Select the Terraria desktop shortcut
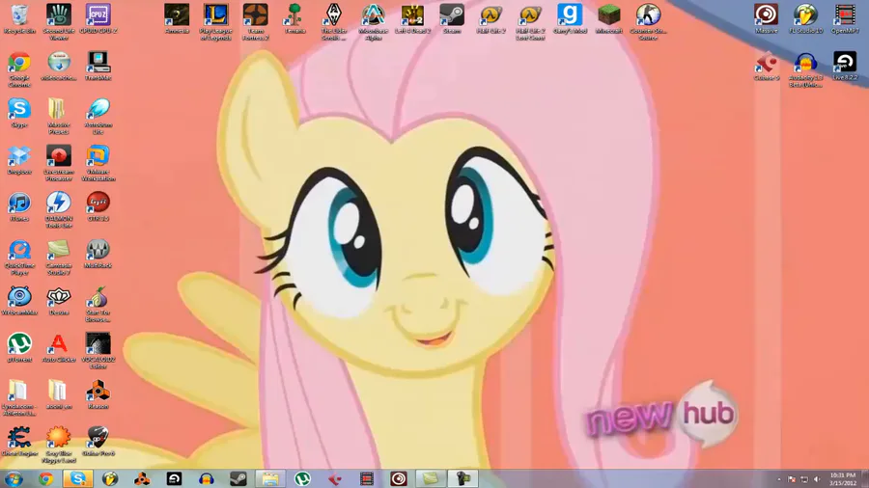Viewport: 869px width, 488px height. (x=294, y=19)
